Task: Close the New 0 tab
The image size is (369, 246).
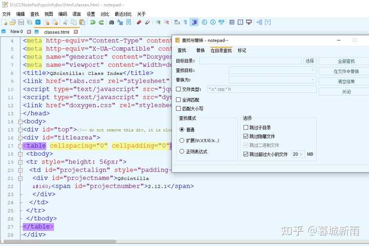Action: tap(29, 32)
